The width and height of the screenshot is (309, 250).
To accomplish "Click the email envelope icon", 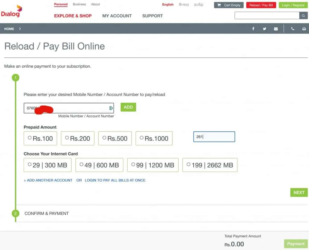I will pos(276,29).
